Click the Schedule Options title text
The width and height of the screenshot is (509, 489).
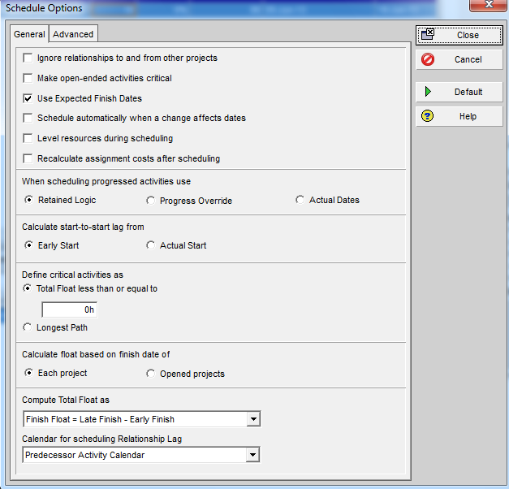(x=44, y=8)
